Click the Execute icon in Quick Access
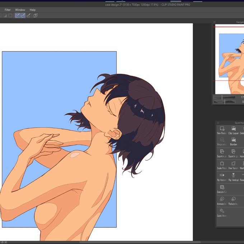 (222, 187)
